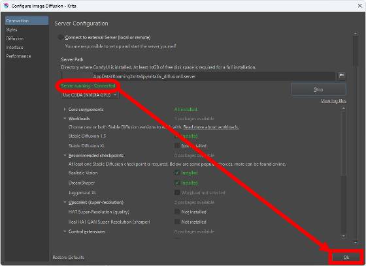Viewport: 366px width, 266px height.
Task: Click outer page scrollbar up arrow
Action: pos(356,34)
